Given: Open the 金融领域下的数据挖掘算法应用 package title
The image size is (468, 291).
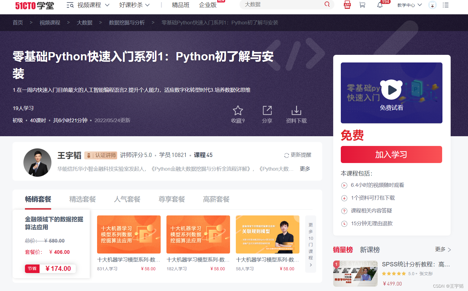Looking at the screenshot, I should pyautogui.click(x=54, y=223).
